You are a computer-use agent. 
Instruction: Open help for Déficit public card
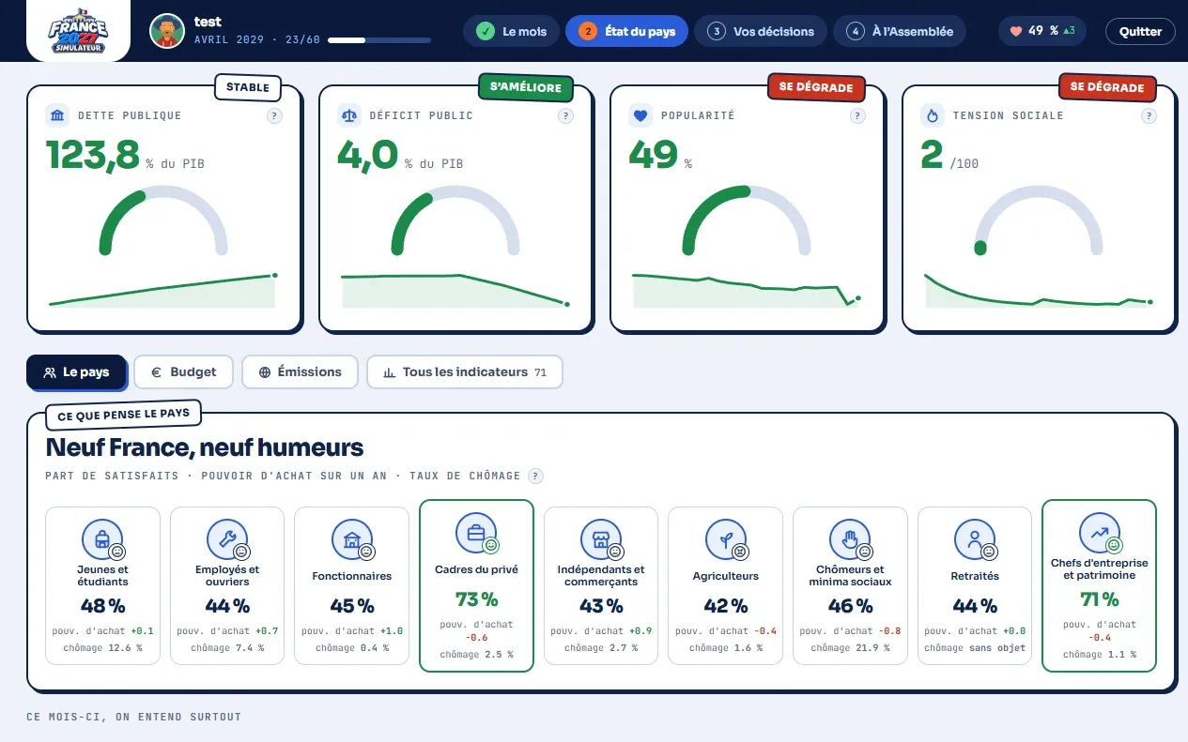[x=566, y=116]
